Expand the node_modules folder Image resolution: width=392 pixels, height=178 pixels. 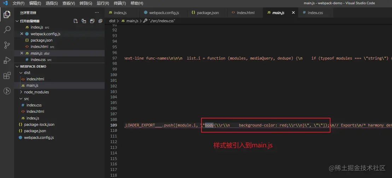[21, 92]
